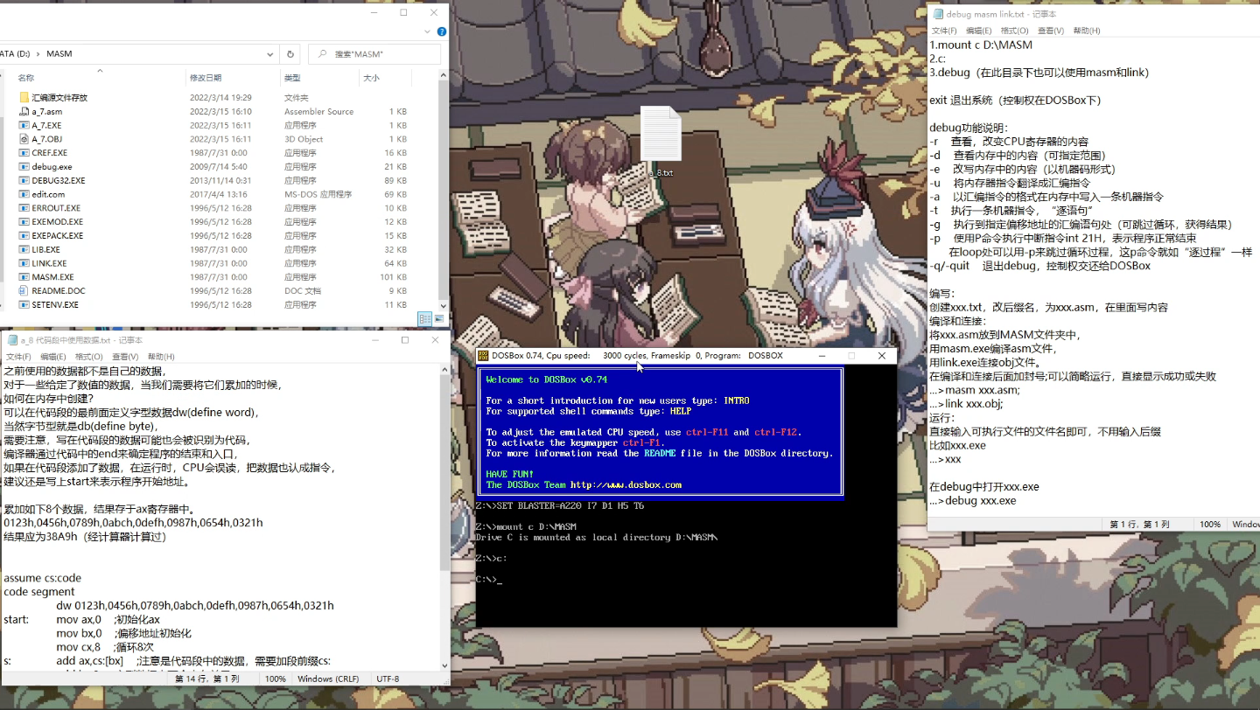Viewport: 1260px width, 710px height.
Task: Select the EXEPACK.EXE file icon
Action: [x=24, y=235]
